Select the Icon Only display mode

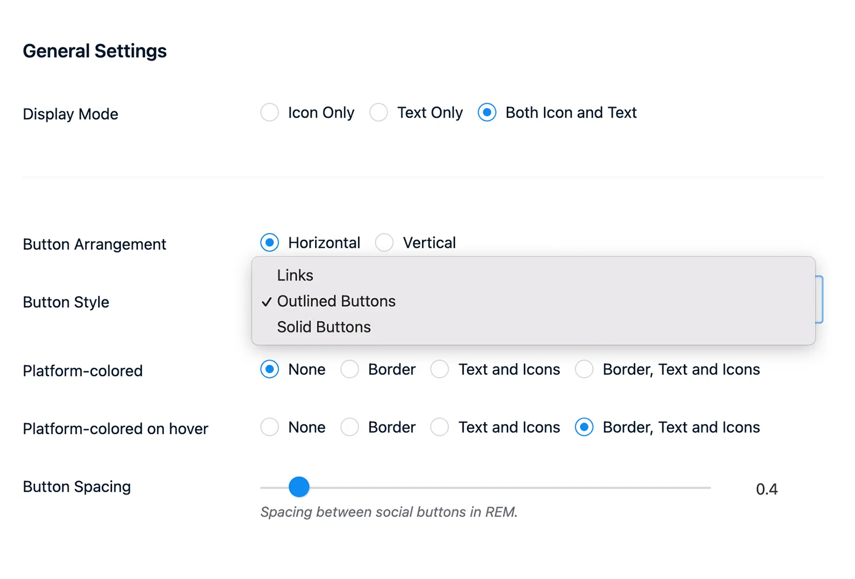pyautogui.click(x=269, y=112)
